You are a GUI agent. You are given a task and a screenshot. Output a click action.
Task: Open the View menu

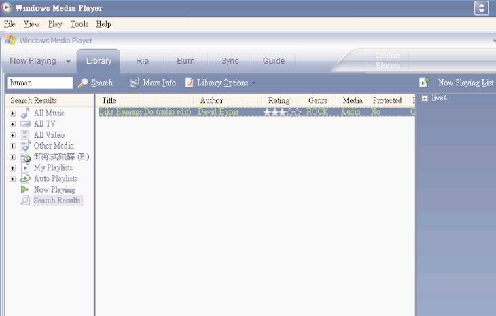click(32, 24)
